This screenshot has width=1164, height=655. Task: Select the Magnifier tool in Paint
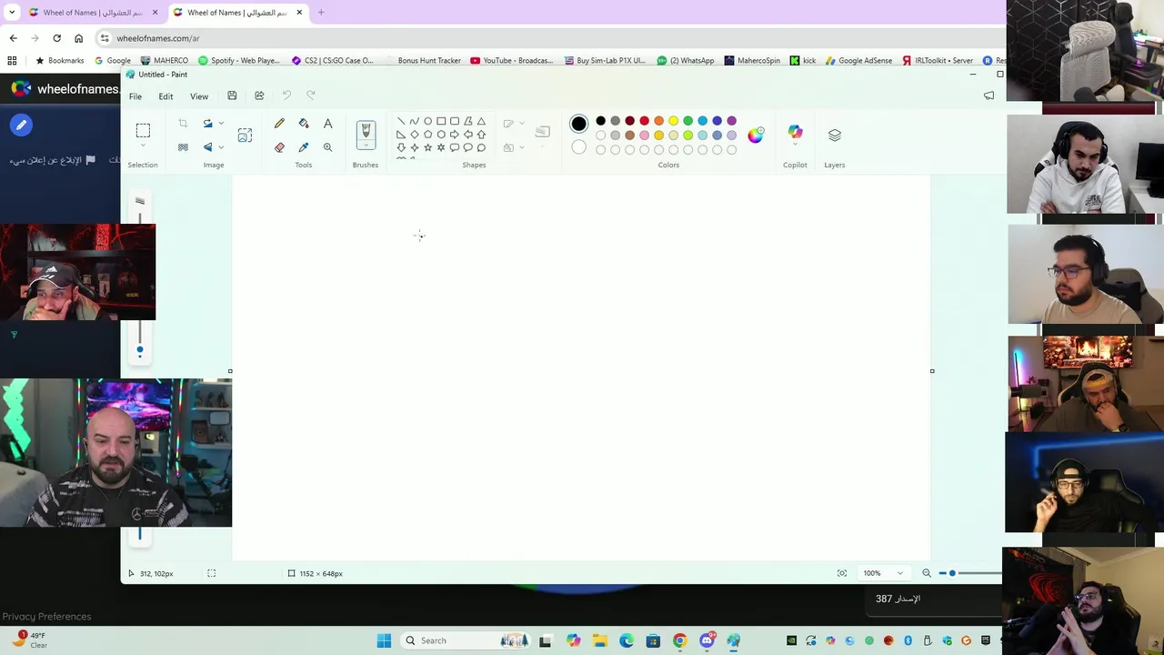pyautogui.click(x=327, y=146)
